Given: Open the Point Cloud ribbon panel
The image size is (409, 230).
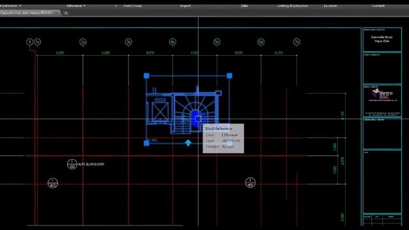Looking at the screenshot, I should click(x=132, y=6).
